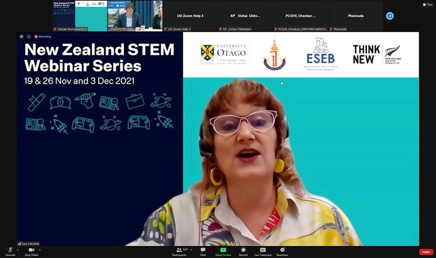Click the Recording status indicator
436x258 pixels.
[x=43, y=36]
